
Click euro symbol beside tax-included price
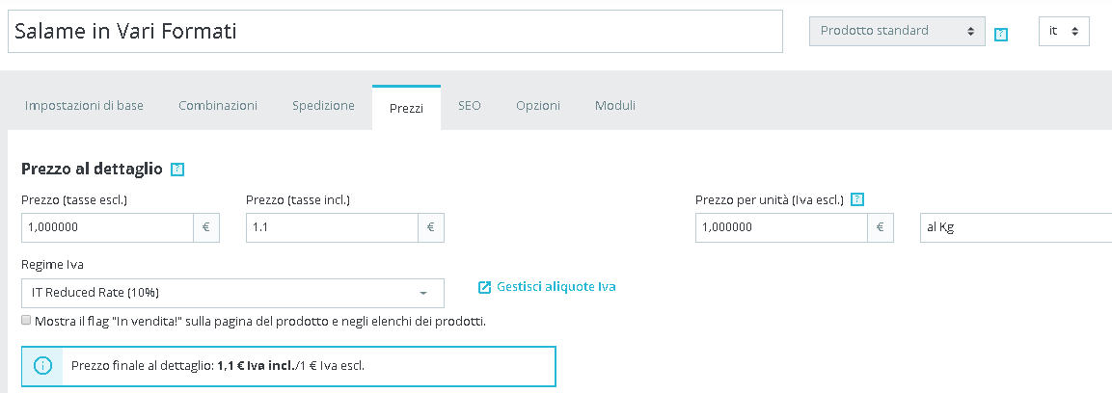pyautogui.click(x=430, y=228)
